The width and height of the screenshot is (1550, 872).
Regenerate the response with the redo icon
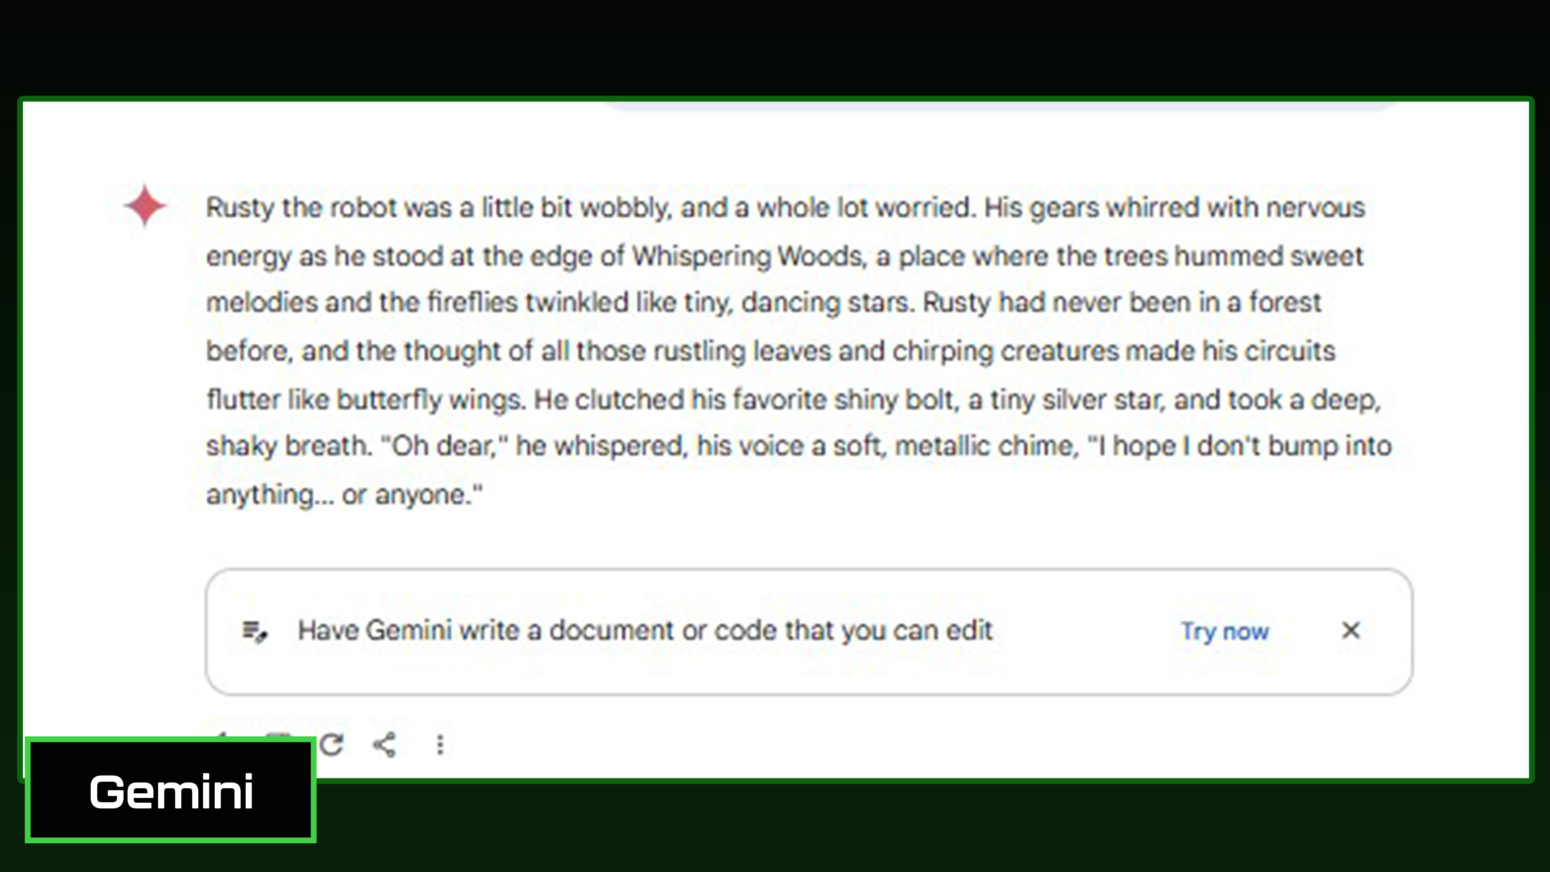[332, 744]
